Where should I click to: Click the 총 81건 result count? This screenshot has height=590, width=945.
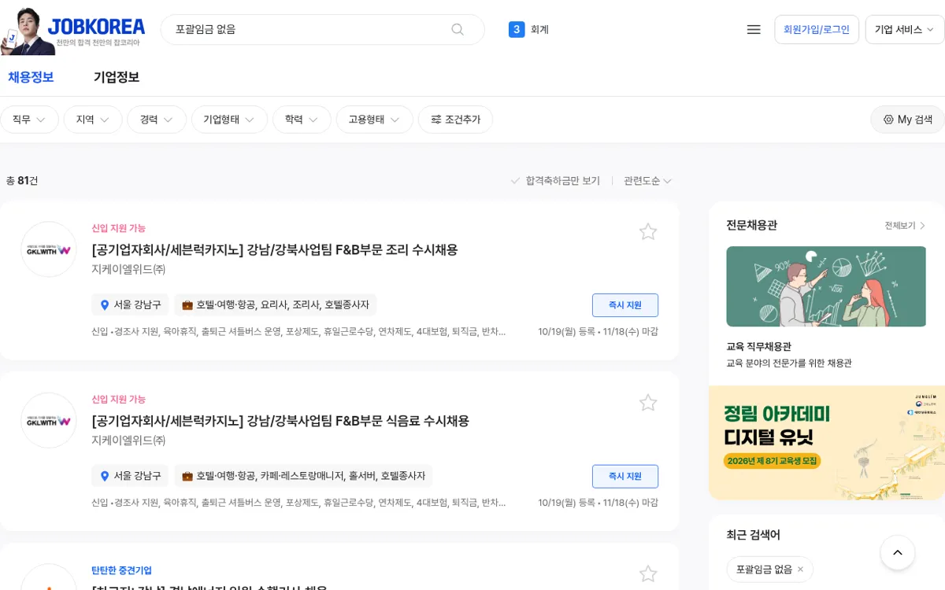pyautogui.click(x=22, y=181)
